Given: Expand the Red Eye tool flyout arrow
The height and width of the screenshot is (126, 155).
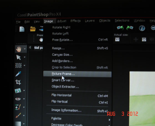Looking at the screenshot, I should pyautogui.click(x=24, y=99).
